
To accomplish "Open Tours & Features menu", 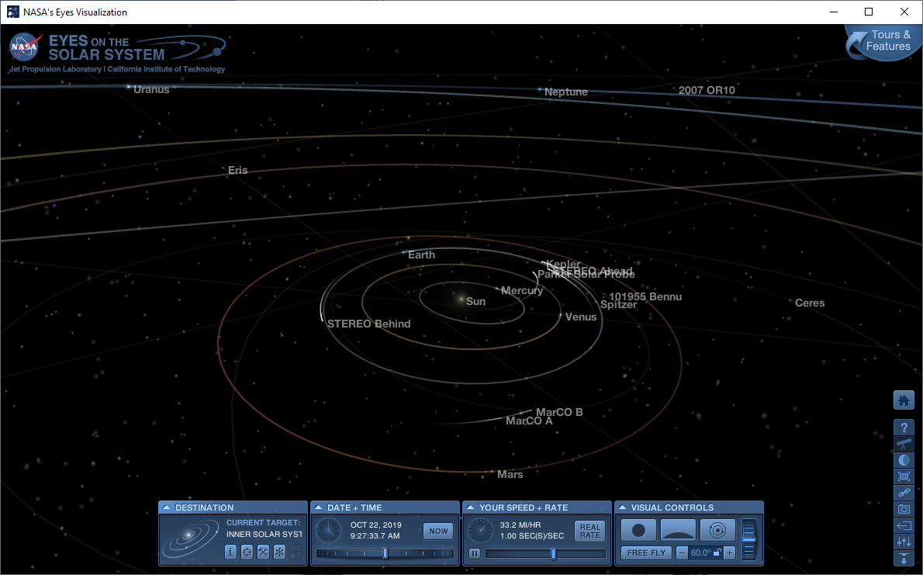I will tap(884, 41).
